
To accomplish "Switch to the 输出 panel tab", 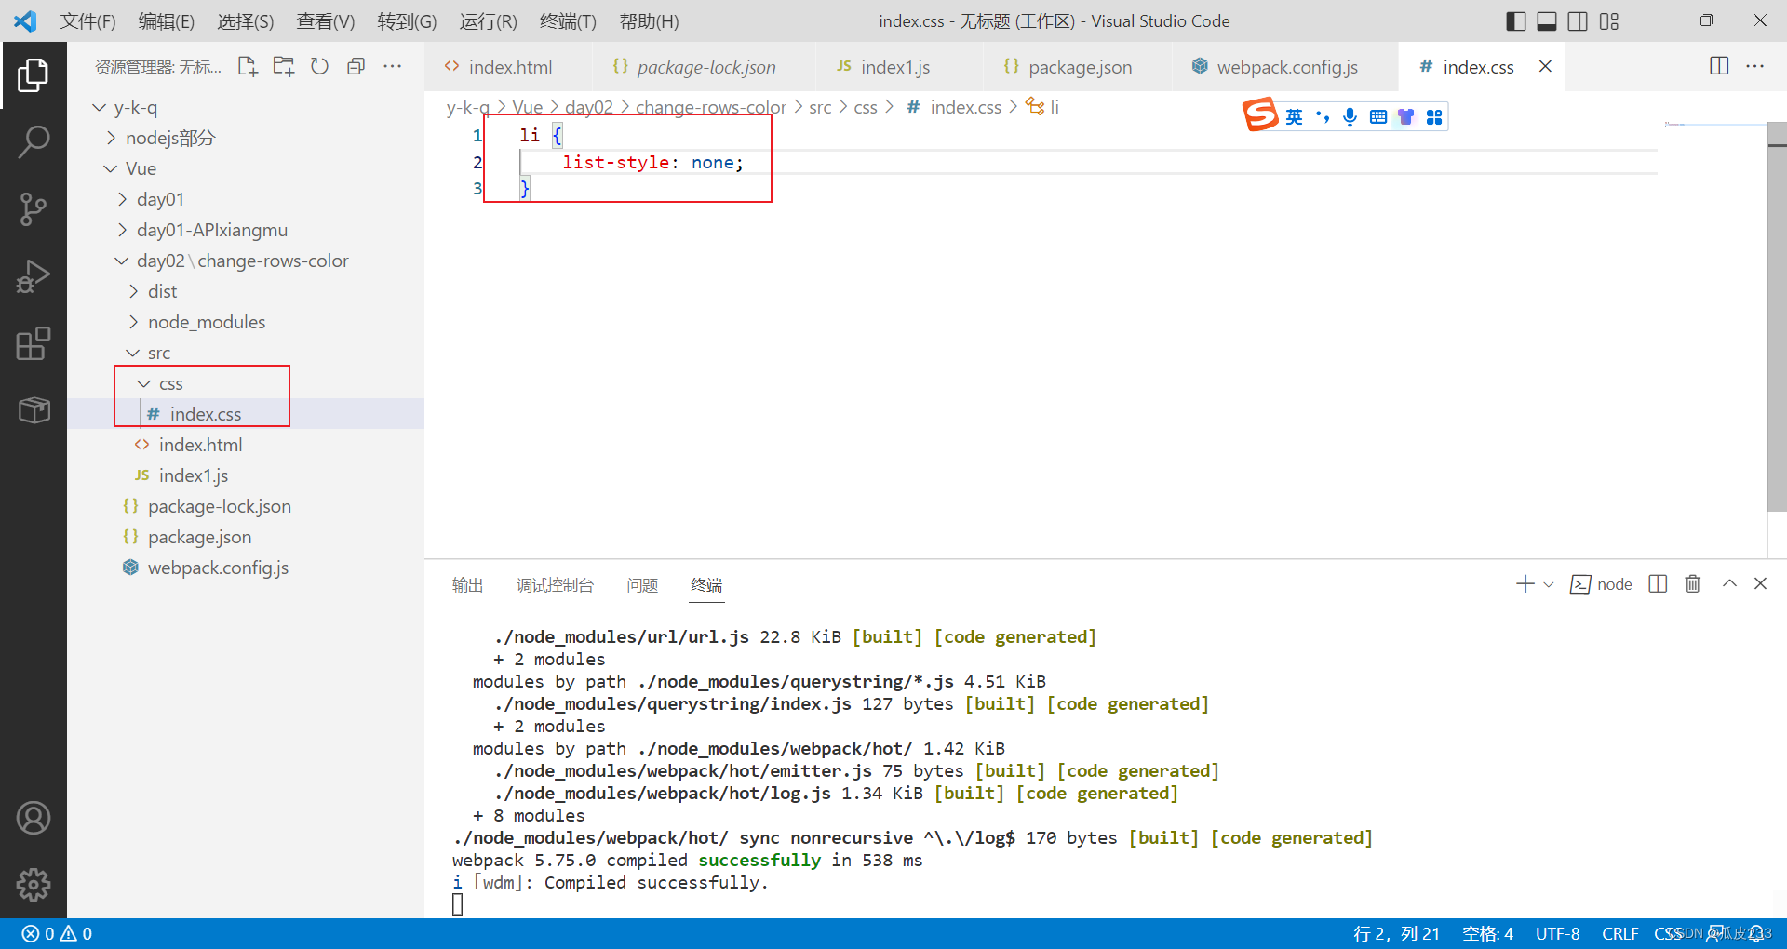I will 467,584.
